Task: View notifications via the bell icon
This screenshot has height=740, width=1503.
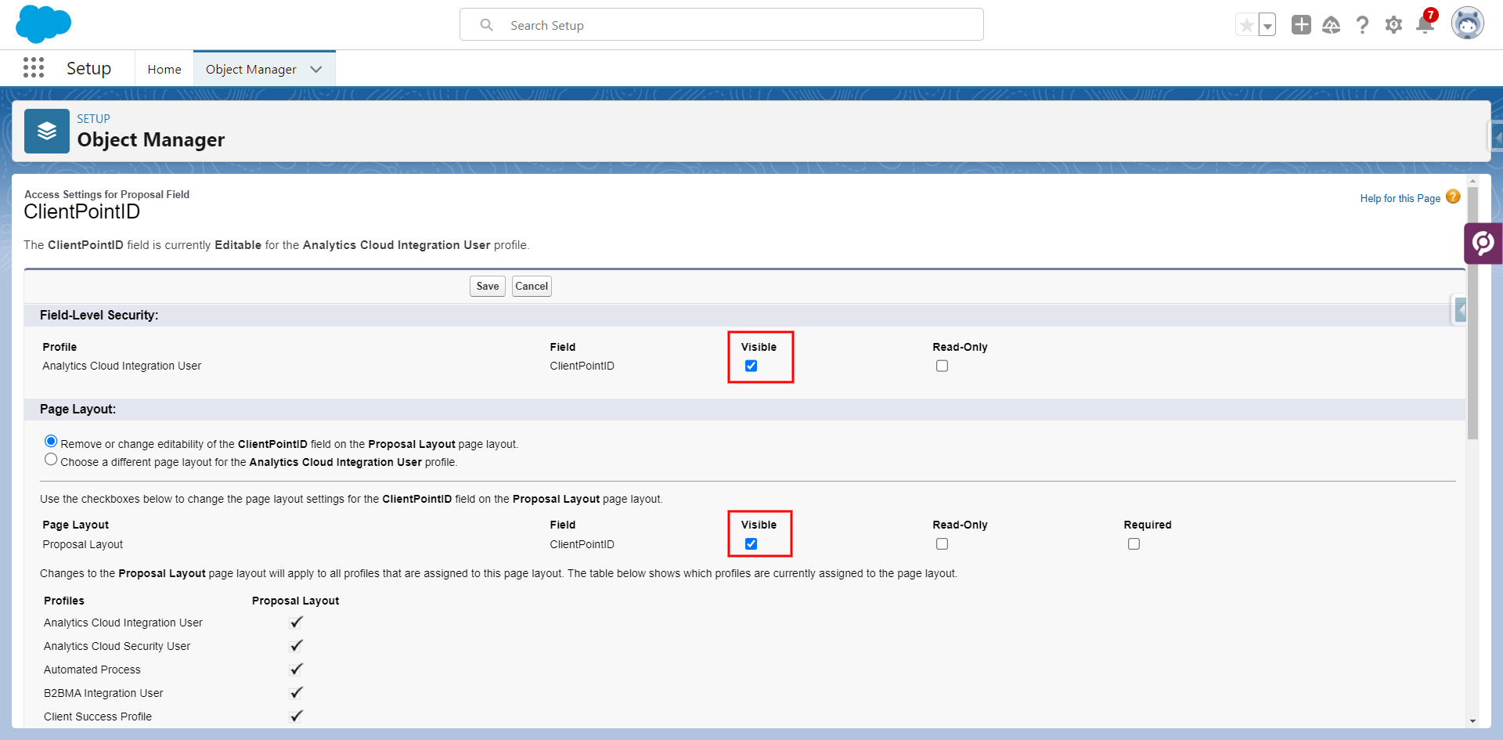Action: pos(1425,25)
